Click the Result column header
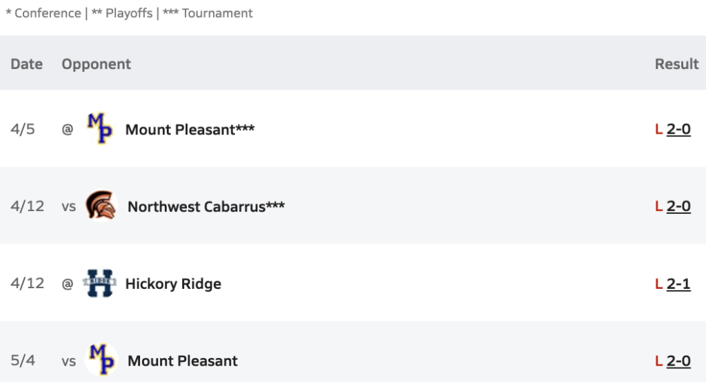 pos(677,64)
